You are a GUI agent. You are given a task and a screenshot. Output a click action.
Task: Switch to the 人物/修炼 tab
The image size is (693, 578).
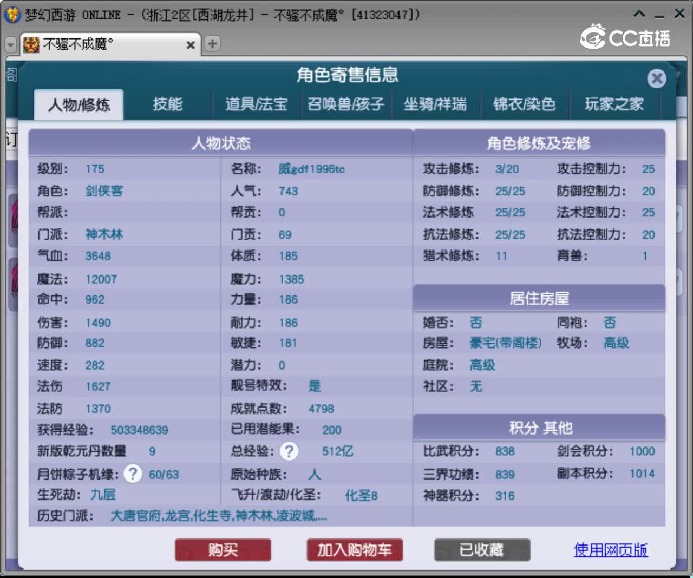pos(79,104)
